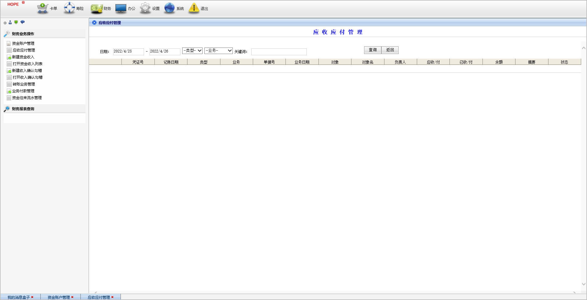Screen dimensions: 587x300
Task: Open the 卡单 shopping cart icon
Action: coord(43,8)
